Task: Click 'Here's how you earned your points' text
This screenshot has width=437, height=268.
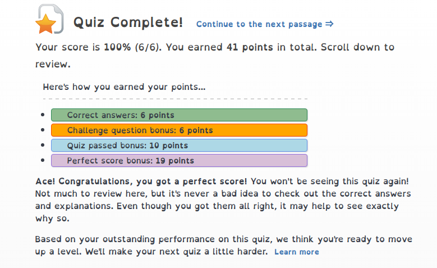Action: tap(124, 87)
